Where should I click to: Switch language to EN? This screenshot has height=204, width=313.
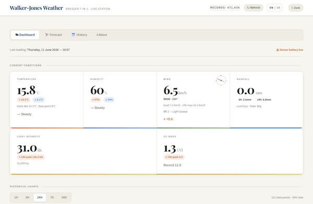point(271,8)
